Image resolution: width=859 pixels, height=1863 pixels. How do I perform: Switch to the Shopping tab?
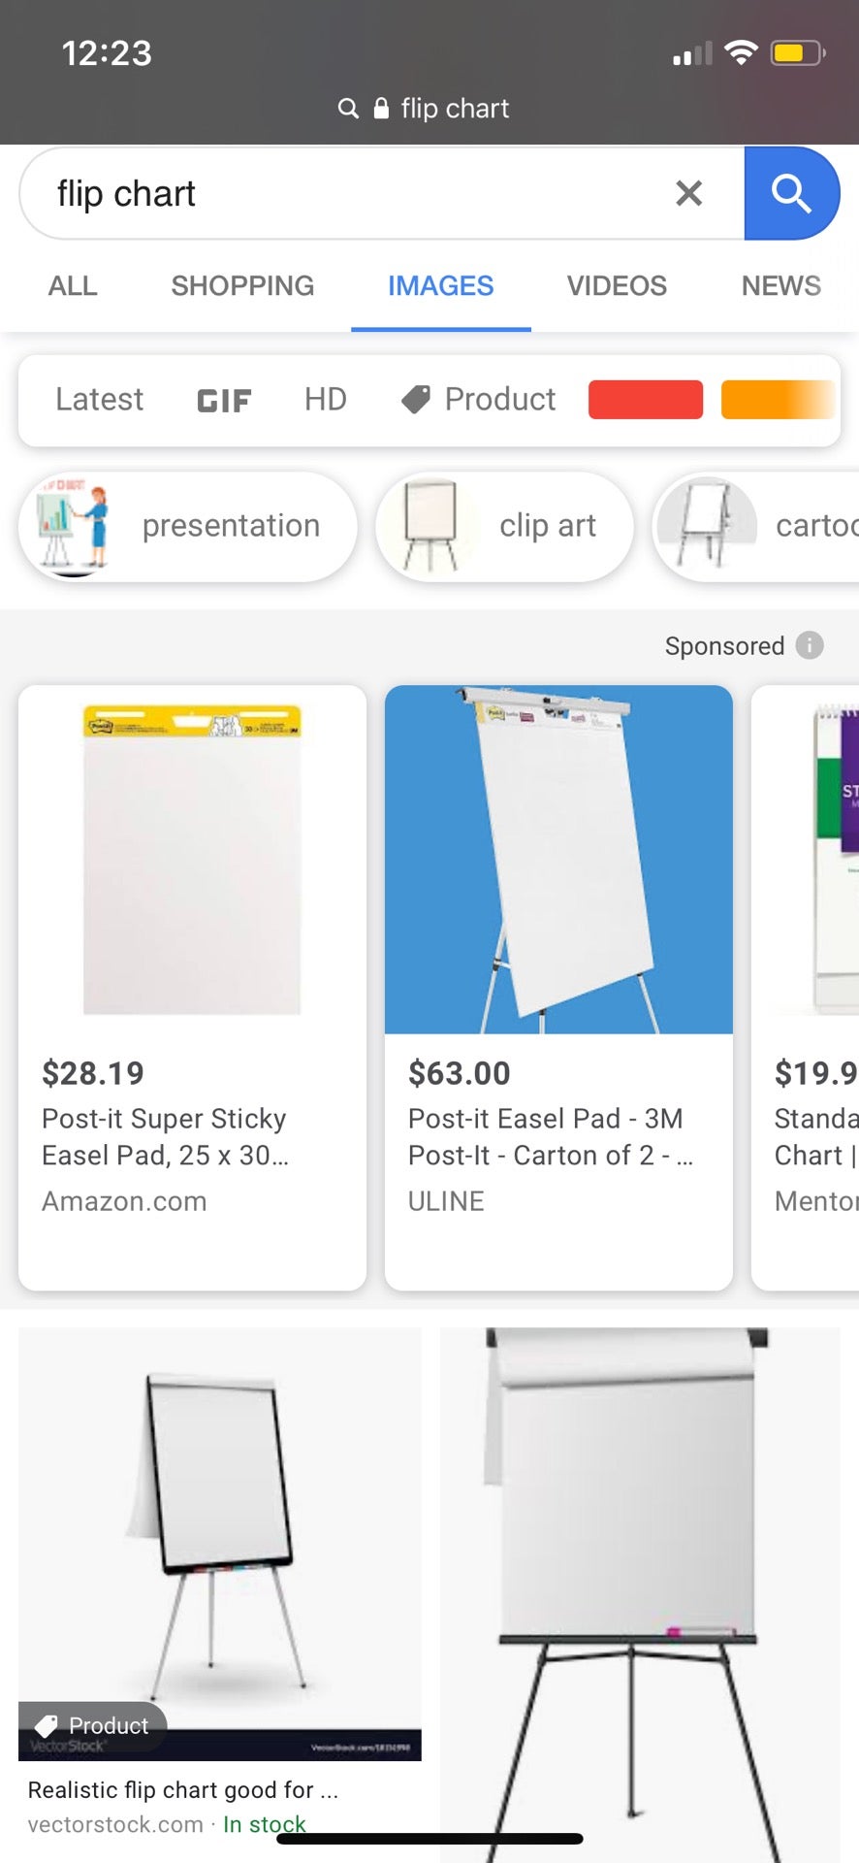pyautogui.click(x=242, y=285)
